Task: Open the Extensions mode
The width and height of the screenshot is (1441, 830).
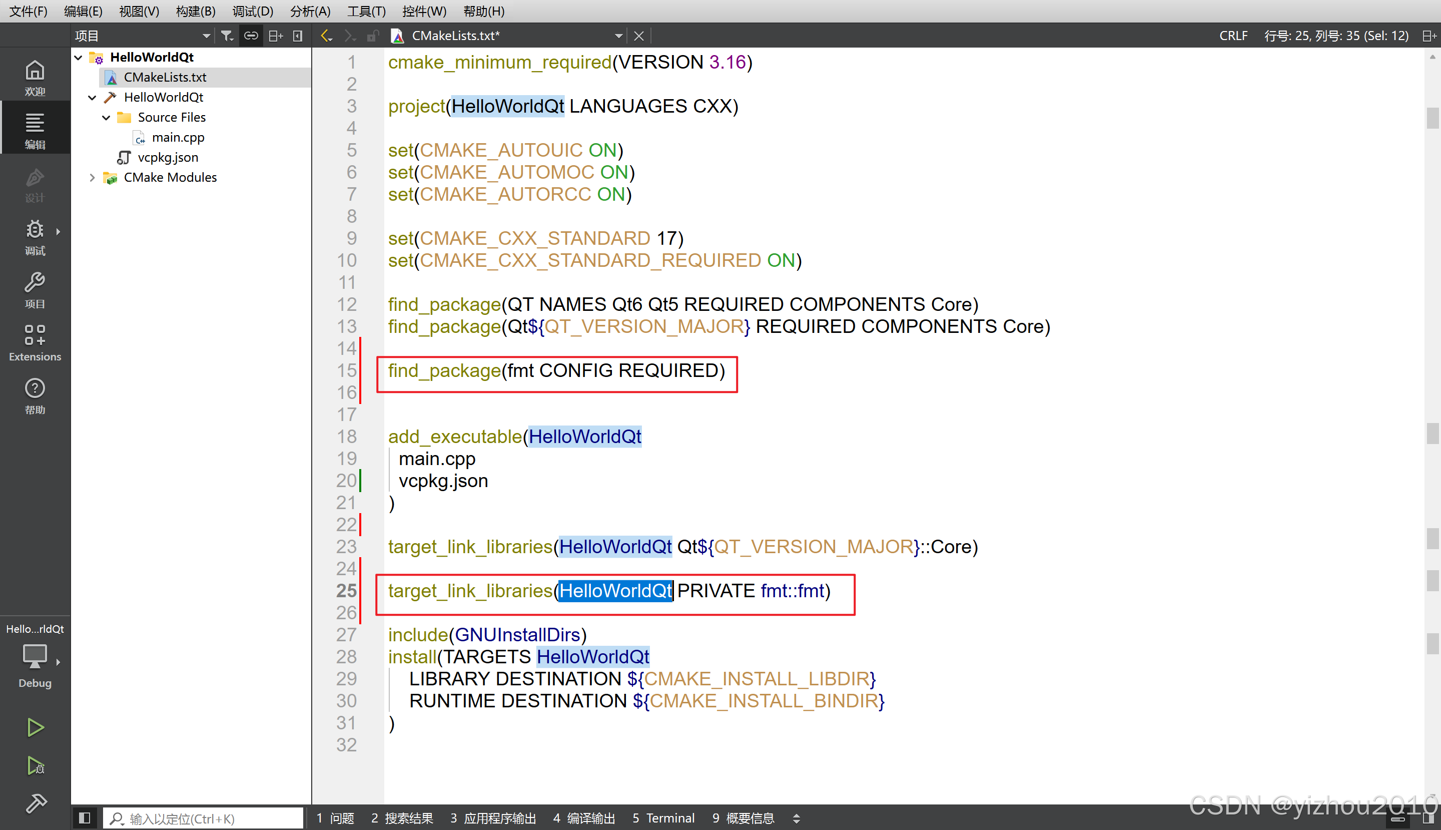Action: (x=35, y=342)
